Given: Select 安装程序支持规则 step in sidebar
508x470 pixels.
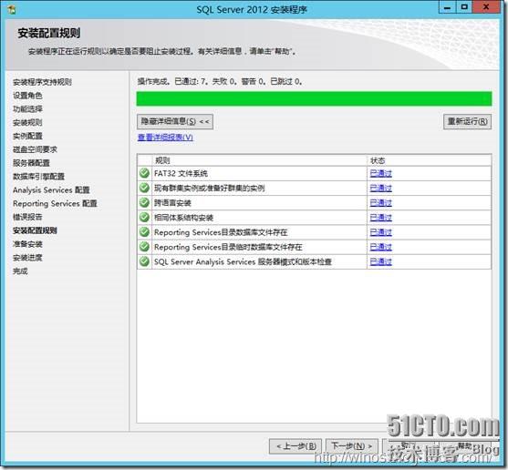Looking at the screenshot, I should point(42,82).
